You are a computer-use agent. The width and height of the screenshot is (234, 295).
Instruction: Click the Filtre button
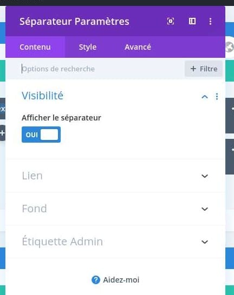[x=204, y=69]
